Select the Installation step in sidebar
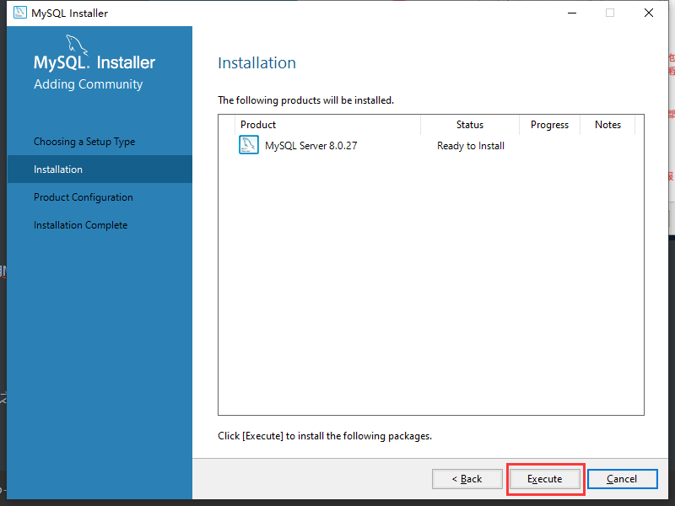The width and height of the screenshot is (675, 506). (x=100, y=170)
